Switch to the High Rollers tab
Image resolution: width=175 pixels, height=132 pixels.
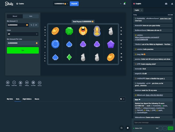click(27, 99)
